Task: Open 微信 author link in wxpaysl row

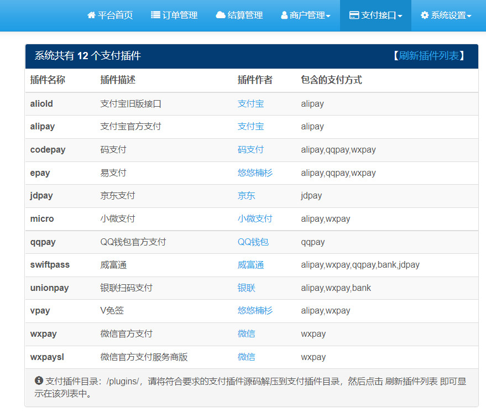Action: point(247,357)
